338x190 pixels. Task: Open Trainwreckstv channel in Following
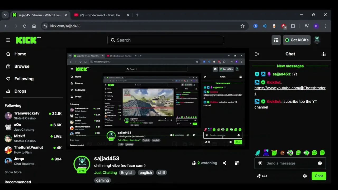point(33,116)
